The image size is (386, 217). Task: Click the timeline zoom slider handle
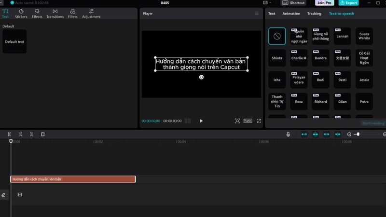(x=358, y=135)
